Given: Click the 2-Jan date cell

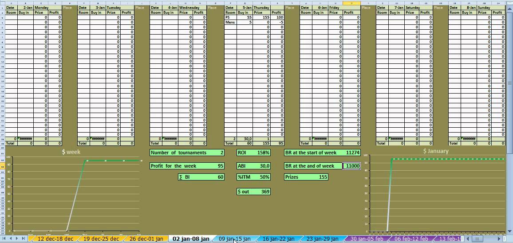Looking at the screenshot, I should (25, 8).
